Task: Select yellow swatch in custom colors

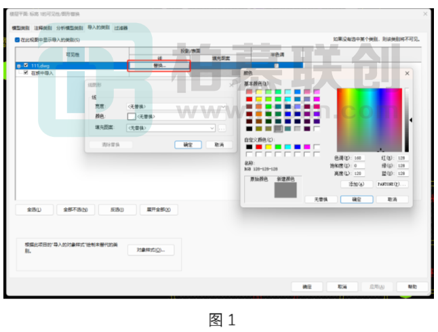Action: [268, 147]
